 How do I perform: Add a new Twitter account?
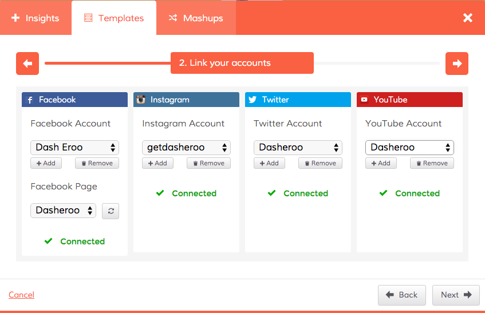(269, 163)
